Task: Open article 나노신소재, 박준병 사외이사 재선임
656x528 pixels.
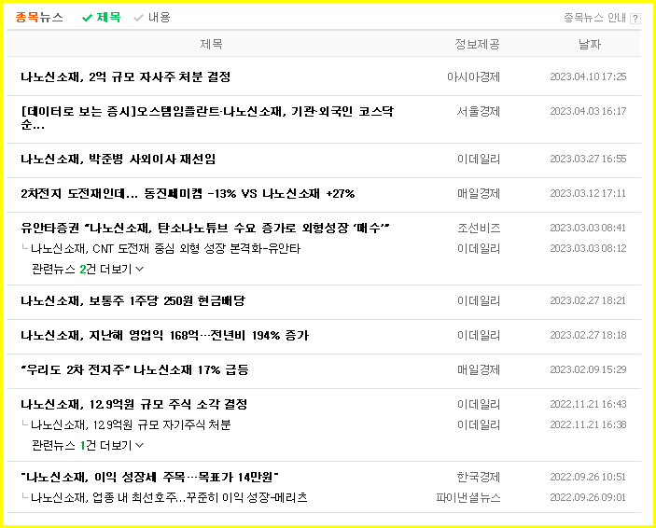Action: tap(118, 159)
